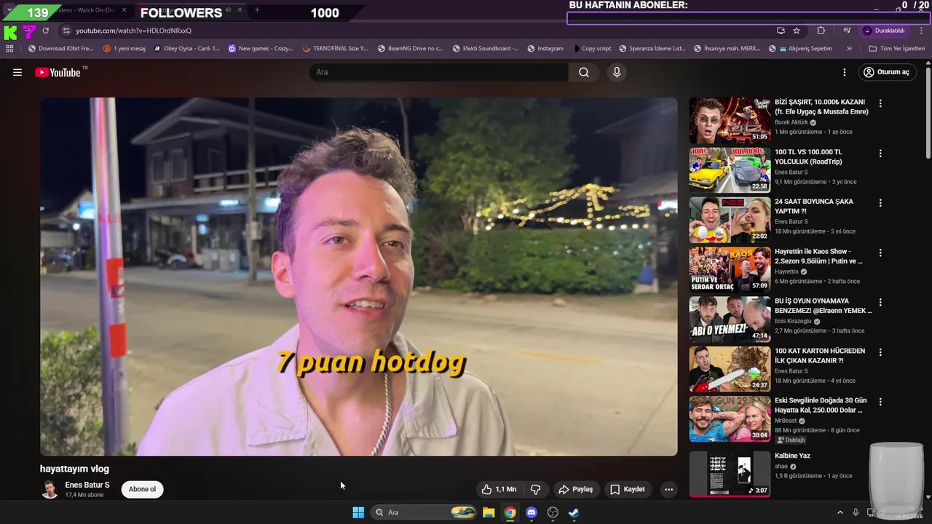
Task: Click the YouTube search input field
Action: pyautogui.click(x=439, y=72)
